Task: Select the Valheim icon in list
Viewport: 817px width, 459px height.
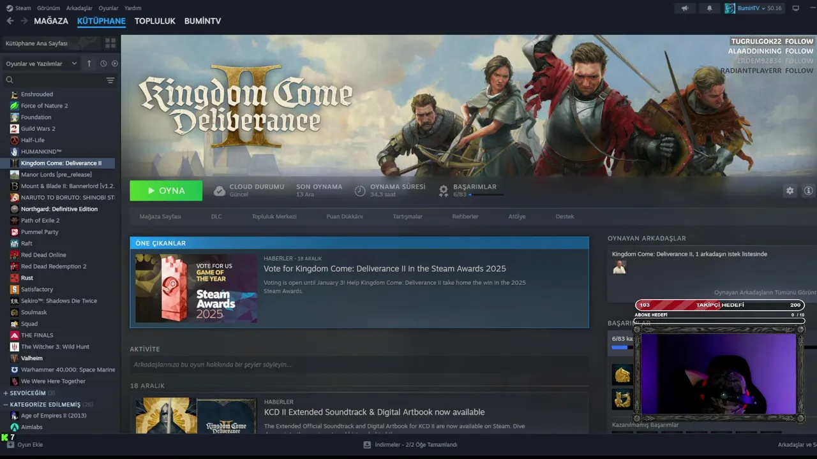Action: pos(15,358)
